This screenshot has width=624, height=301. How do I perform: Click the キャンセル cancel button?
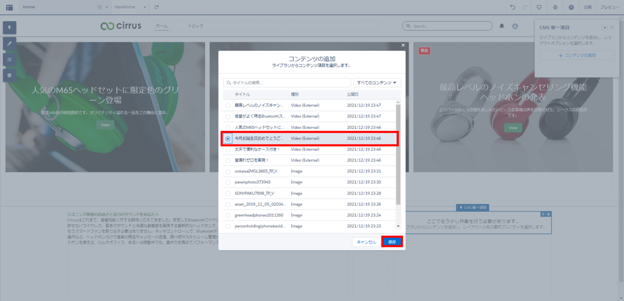tap(366, 242)
